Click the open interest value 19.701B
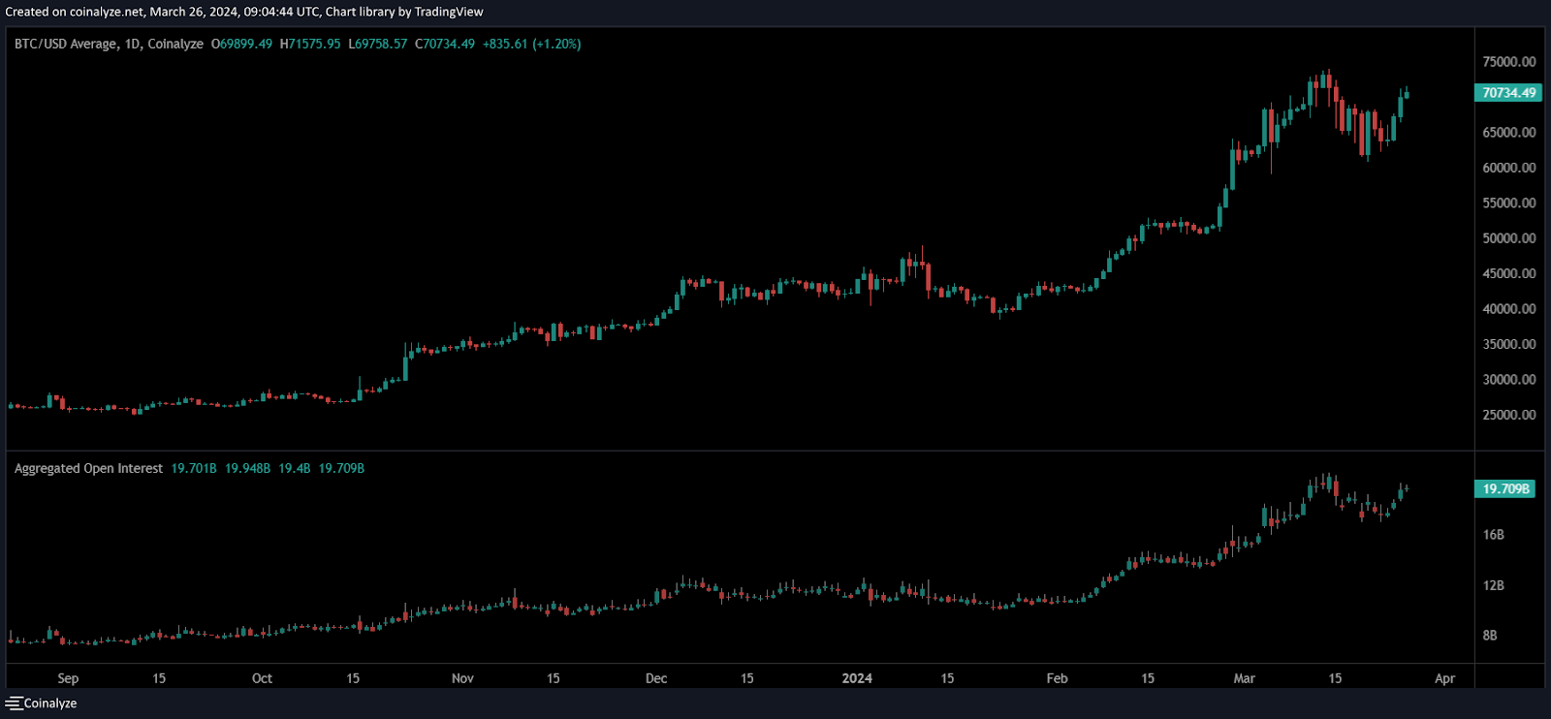The image size is (1551, 719). 194,468
